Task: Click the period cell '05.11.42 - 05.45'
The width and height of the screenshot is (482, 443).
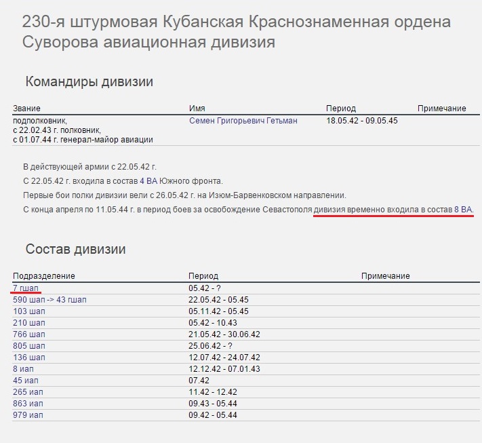Action: (x=218, y=311)
